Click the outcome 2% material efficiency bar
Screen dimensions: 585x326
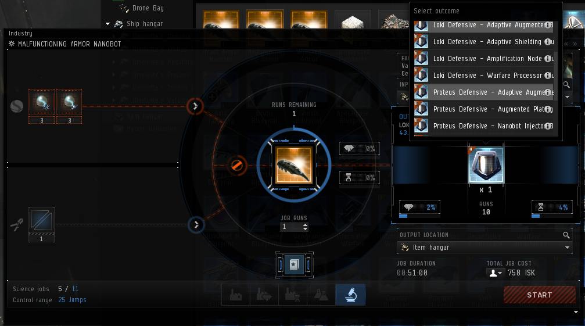pyautogui.click(x=419, y=208)
